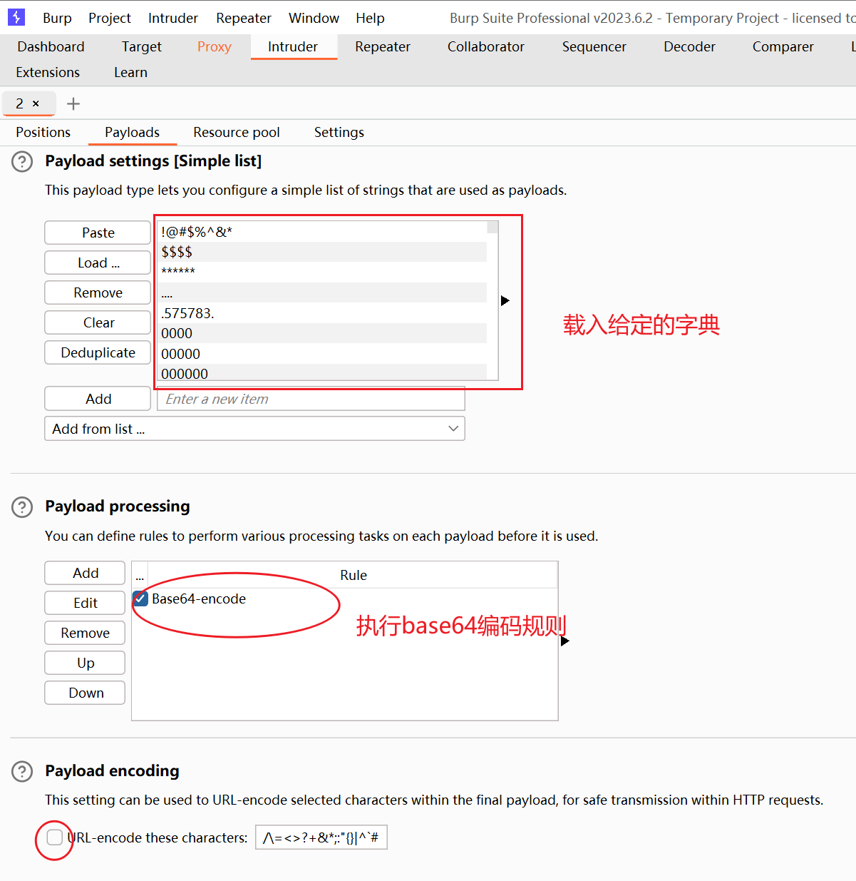Switch to the Positions tab

(x=43, y=133)
